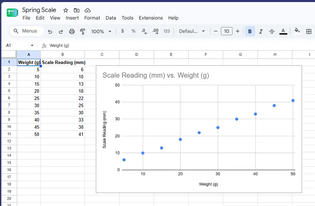Select row 1 header
The height and width of the screenshot is (206, 315).
pyautogui.click(x=9, y=62)
